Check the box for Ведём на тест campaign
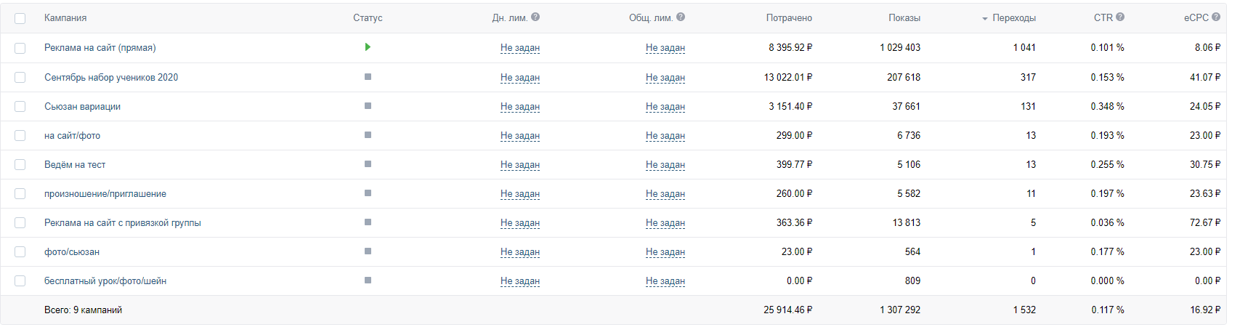Viewport: 1240px width, 327px height. (20, 164)
